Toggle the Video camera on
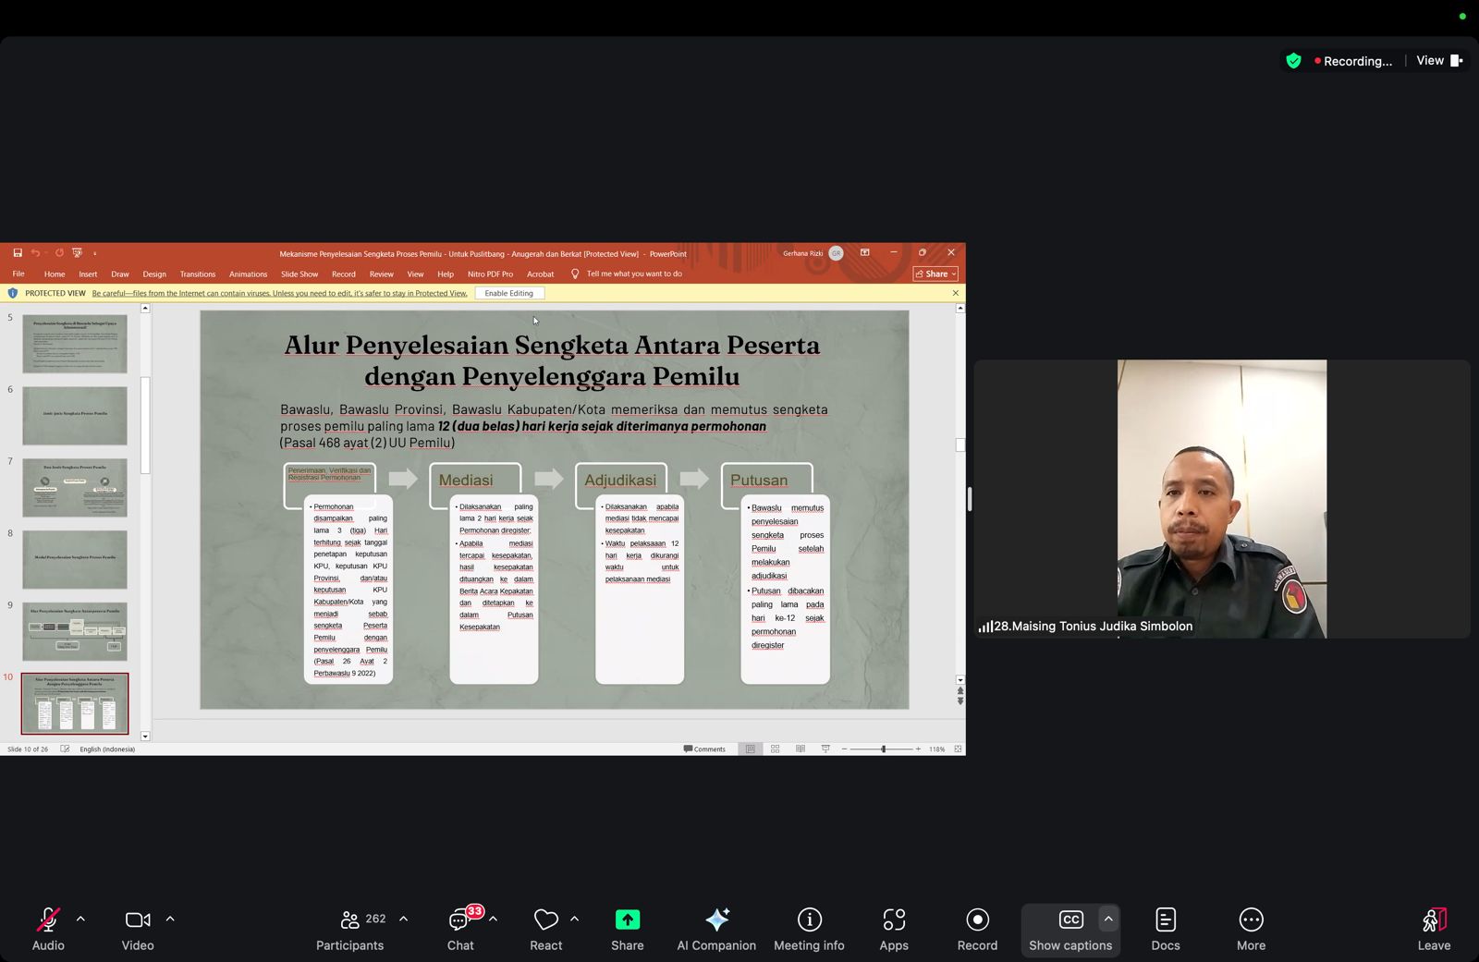Screen dimensions: 1479x962 pyautogui.click(x=138, y=929)
